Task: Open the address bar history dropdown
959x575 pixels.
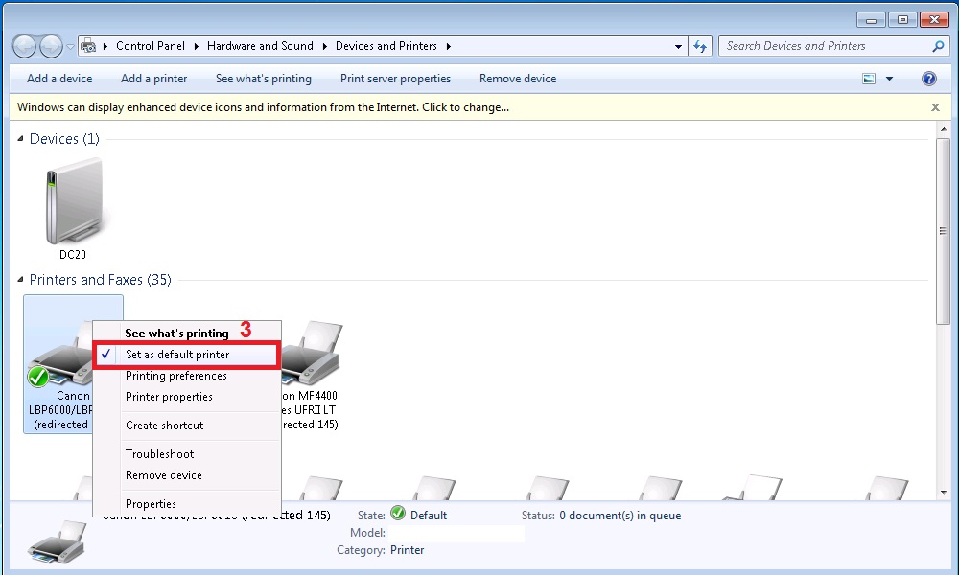Action: (679, 46)
